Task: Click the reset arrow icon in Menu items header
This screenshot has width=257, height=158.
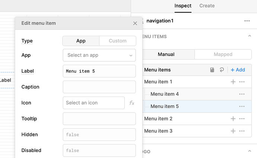Action: tap(222, 70)
